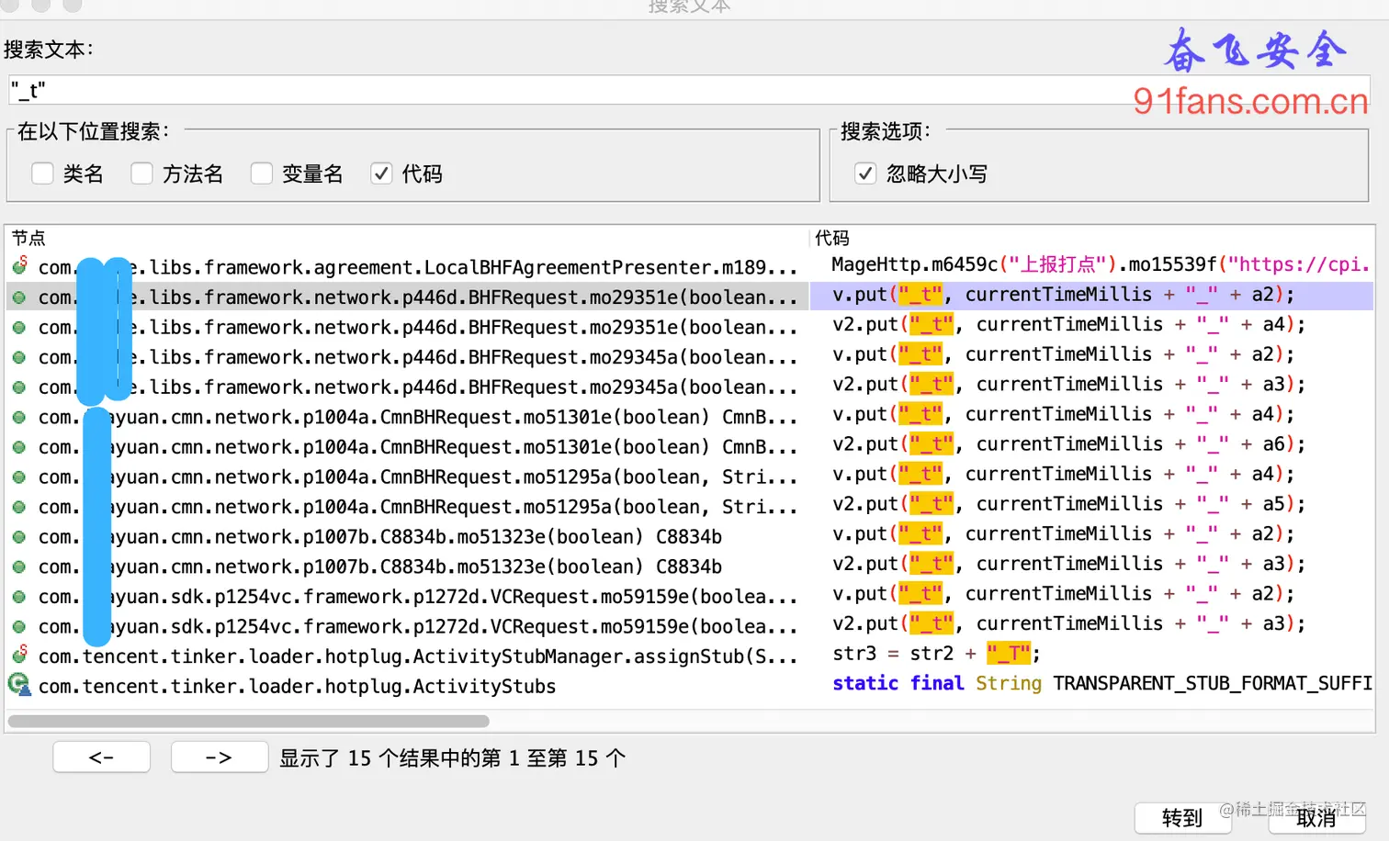
Task: Uncheck the 代码 checkbox
Action: [381, 174]
